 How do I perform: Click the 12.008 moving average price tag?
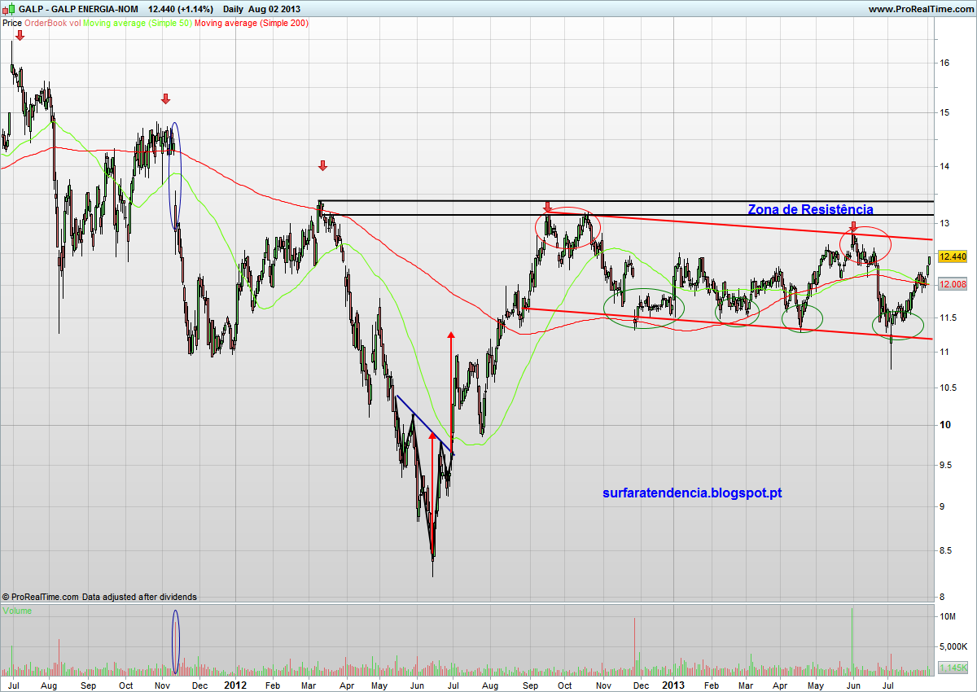pos(952,284)
